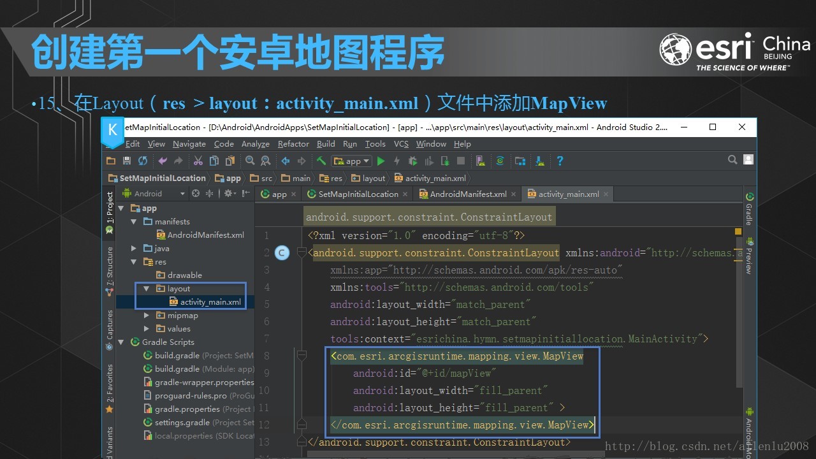Close the SetMapInitialLocation editor tab
Viewport: 816px width, 459px height.
coord(405,194)
